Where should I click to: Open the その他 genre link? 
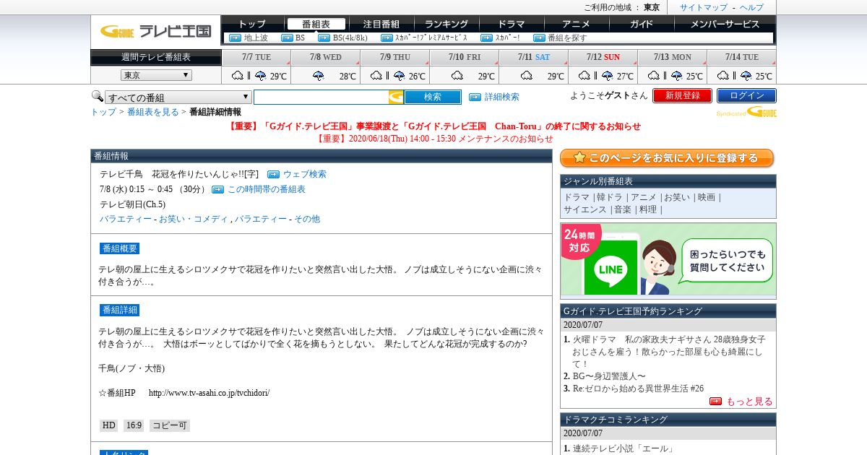pos(306,219)
